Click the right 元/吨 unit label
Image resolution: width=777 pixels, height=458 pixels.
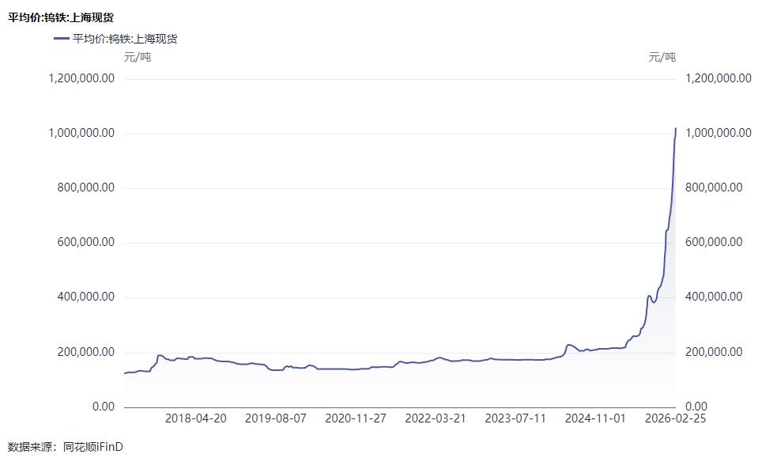(x=662, y=56)
